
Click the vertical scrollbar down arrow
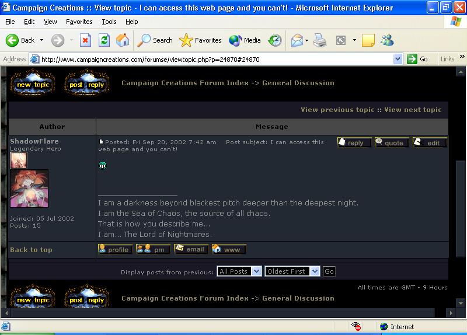coord(461,303)
